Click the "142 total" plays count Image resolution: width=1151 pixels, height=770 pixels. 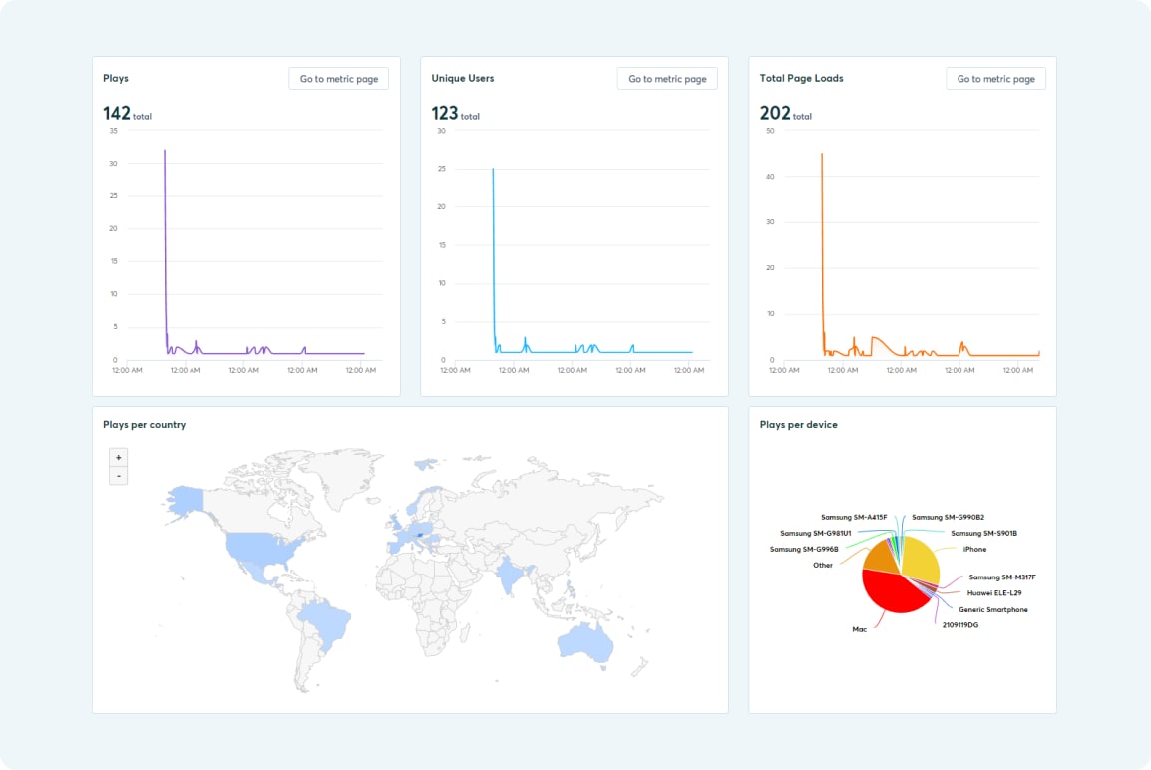(127, 113)
